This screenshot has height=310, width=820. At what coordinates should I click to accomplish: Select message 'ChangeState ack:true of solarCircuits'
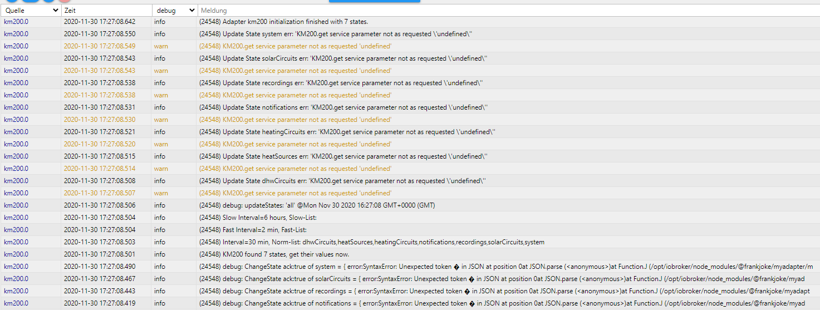(x=502, y=279)
